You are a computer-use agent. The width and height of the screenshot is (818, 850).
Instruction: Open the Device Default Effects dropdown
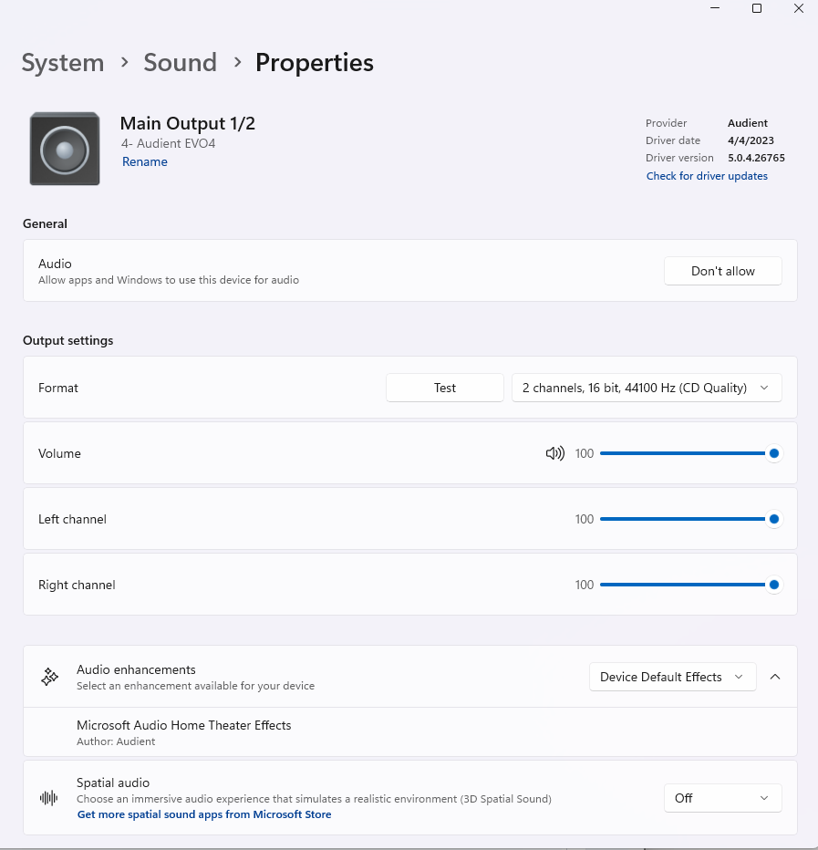672,677
